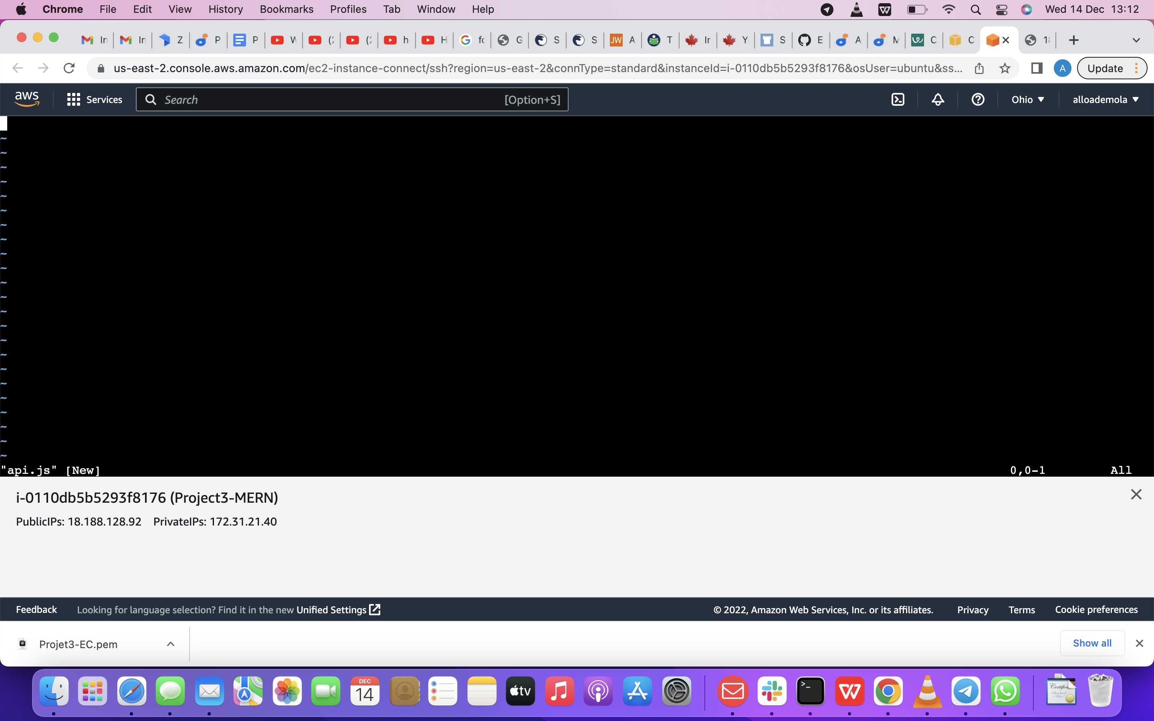Open the Services grid menu
The width and height of the screenshot is (1154, 721).
[x=95, y=99]
